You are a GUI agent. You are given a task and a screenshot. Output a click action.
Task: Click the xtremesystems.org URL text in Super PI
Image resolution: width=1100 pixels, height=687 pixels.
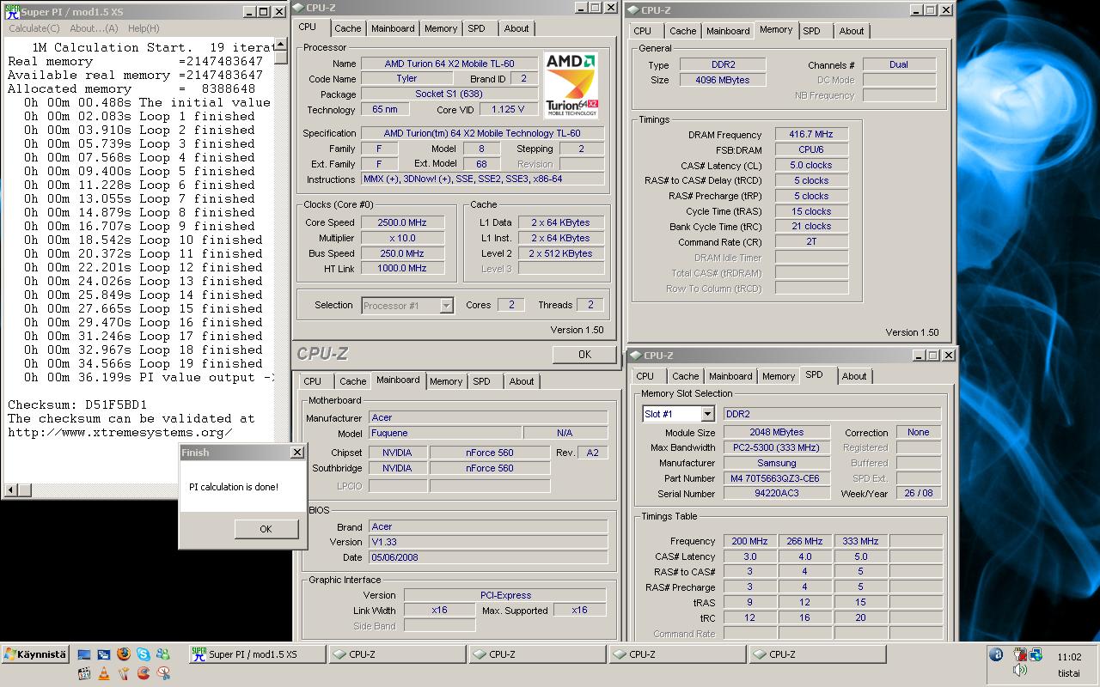[120, 432]
